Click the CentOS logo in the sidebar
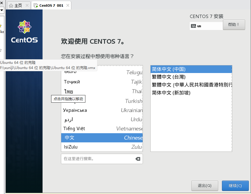Image resolution: width=251 pixels, height=194 pixels. (24, 31)
